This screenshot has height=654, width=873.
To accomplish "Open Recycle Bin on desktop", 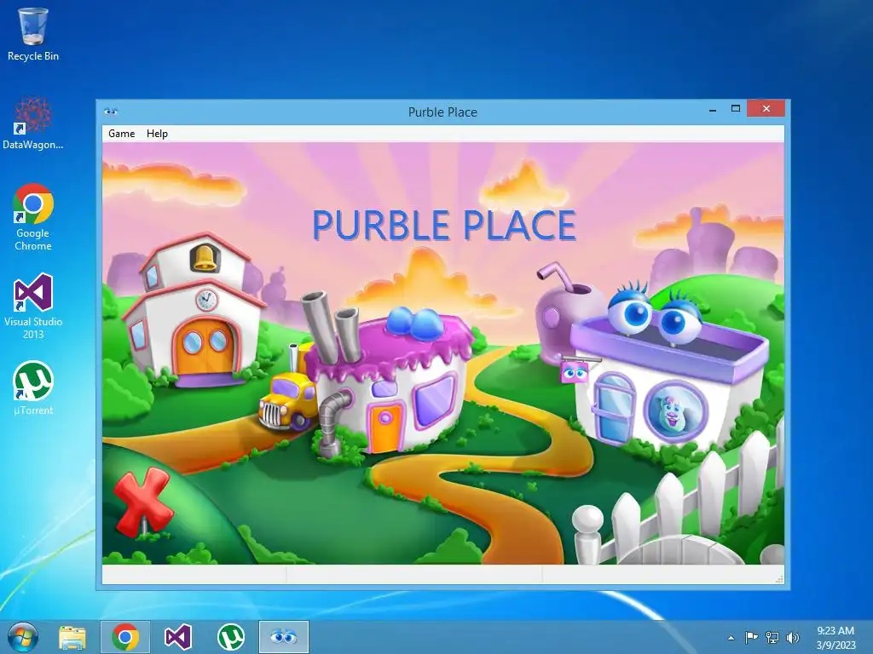I will click(x=33, y=33).
